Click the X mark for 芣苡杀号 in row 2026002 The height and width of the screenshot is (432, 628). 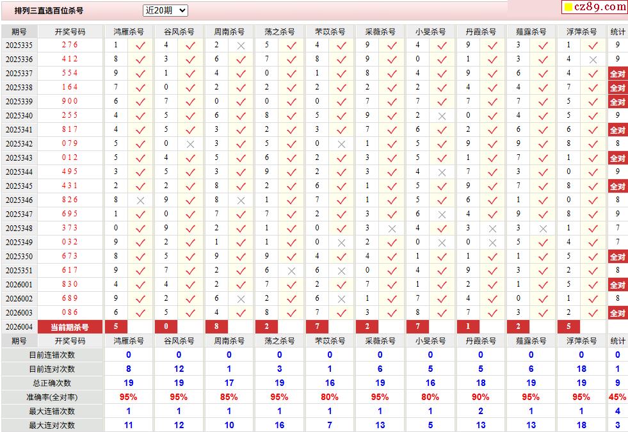341,299
